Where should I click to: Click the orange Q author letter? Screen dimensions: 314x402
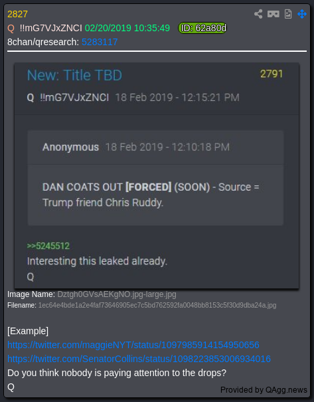[11, 28]
